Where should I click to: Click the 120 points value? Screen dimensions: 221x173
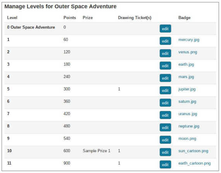coord(67,52)
